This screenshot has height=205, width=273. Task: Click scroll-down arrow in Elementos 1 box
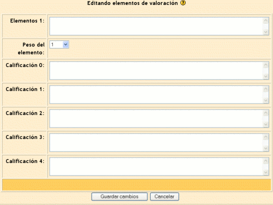pos(266,32)
